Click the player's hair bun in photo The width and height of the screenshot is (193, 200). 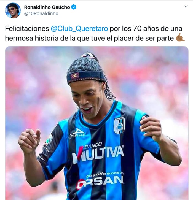coord(88,55)
